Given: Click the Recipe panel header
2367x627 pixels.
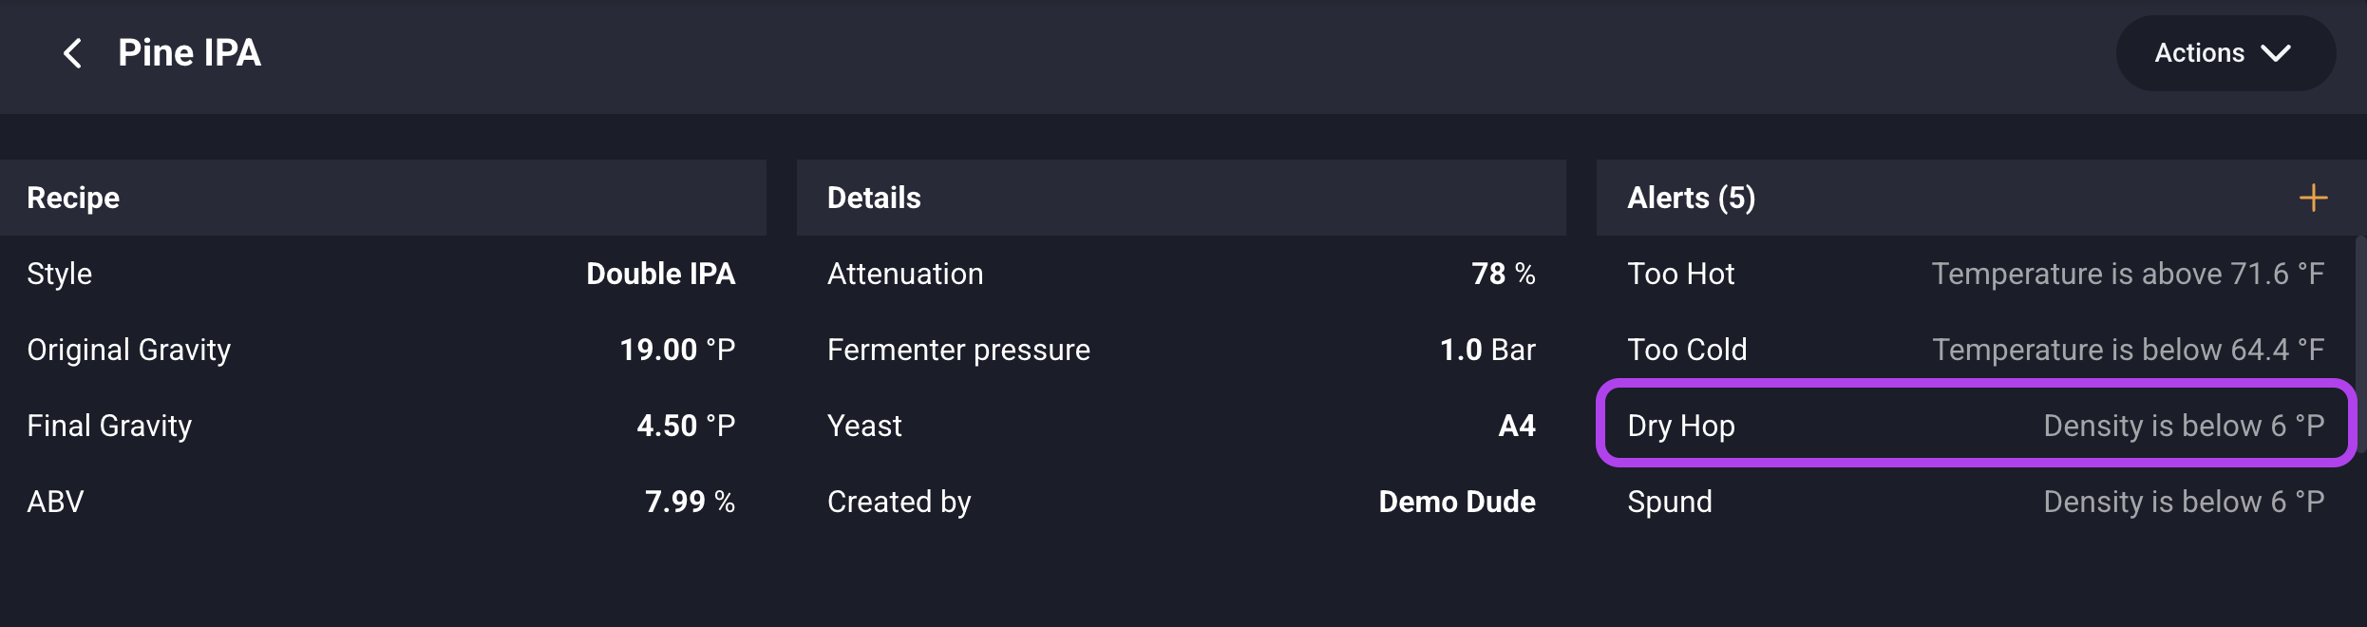Looking at the screenshot, I should (73, 198).
